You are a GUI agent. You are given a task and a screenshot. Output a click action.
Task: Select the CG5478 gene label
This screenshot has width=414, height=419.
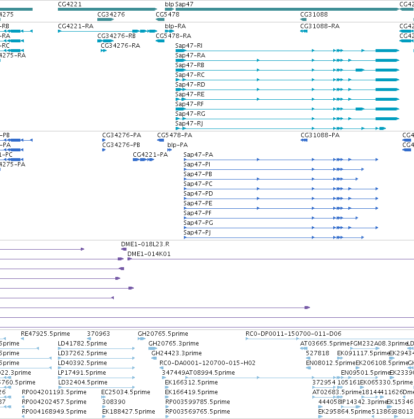pyautogui.click(x=167, y=15)
